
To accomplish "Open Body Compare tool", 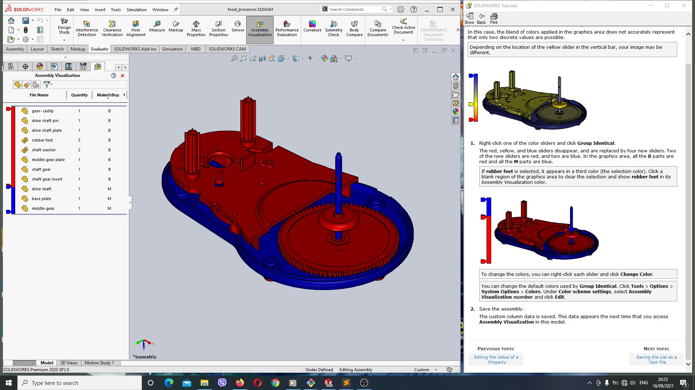I will click(x=354, y=29).
